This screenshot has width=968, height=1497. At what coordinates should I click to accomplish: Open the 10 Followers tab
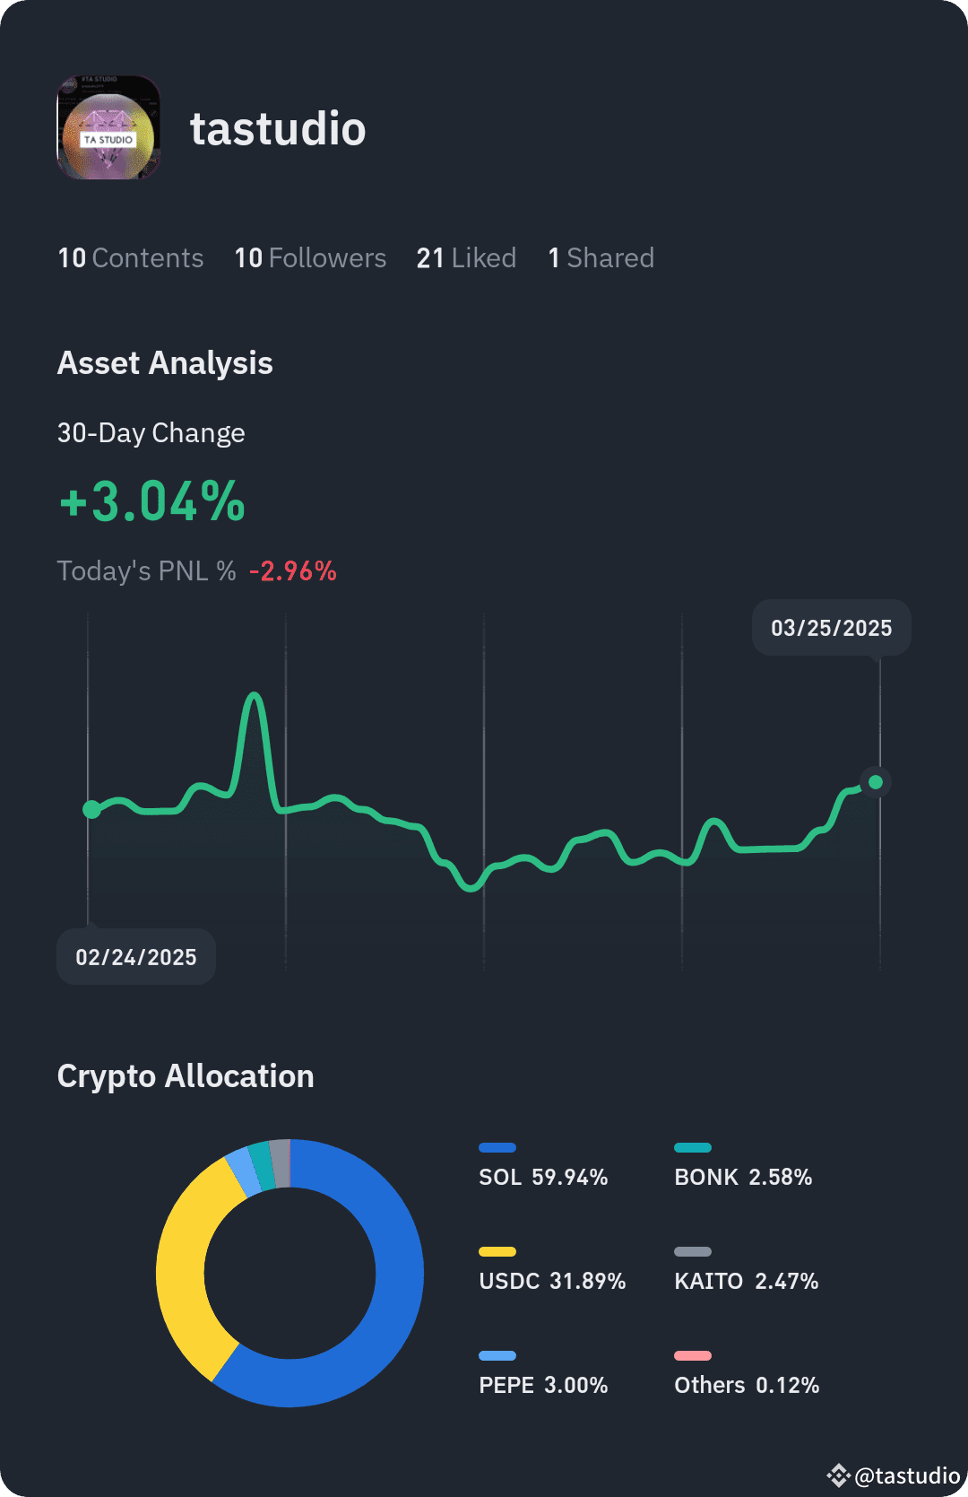tap(310, 258)
